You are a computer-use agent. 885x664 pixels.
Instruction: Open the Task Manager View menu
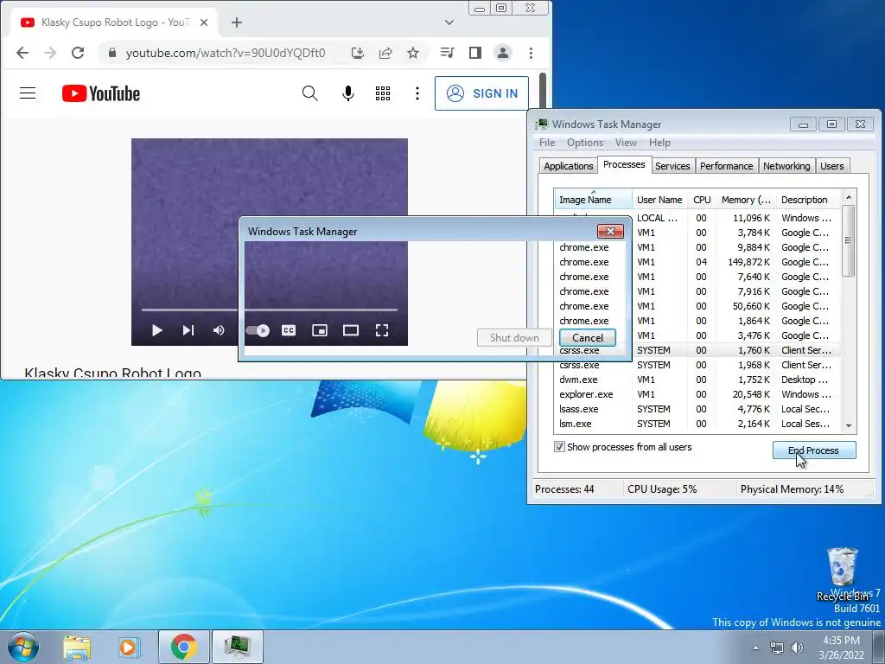626,143
